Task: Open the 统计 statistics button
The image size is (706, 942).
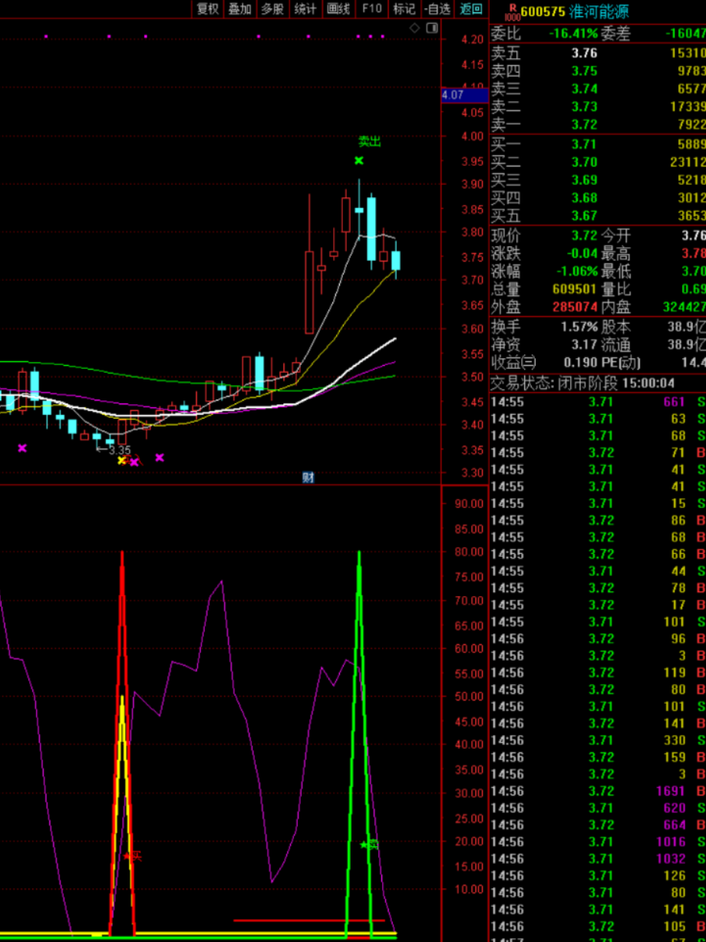Action: coord(305,8)
